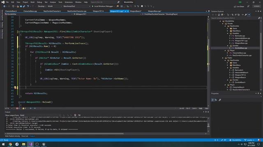Click the Switch Views icon in Solution Explorer

[x=222, y=15]
